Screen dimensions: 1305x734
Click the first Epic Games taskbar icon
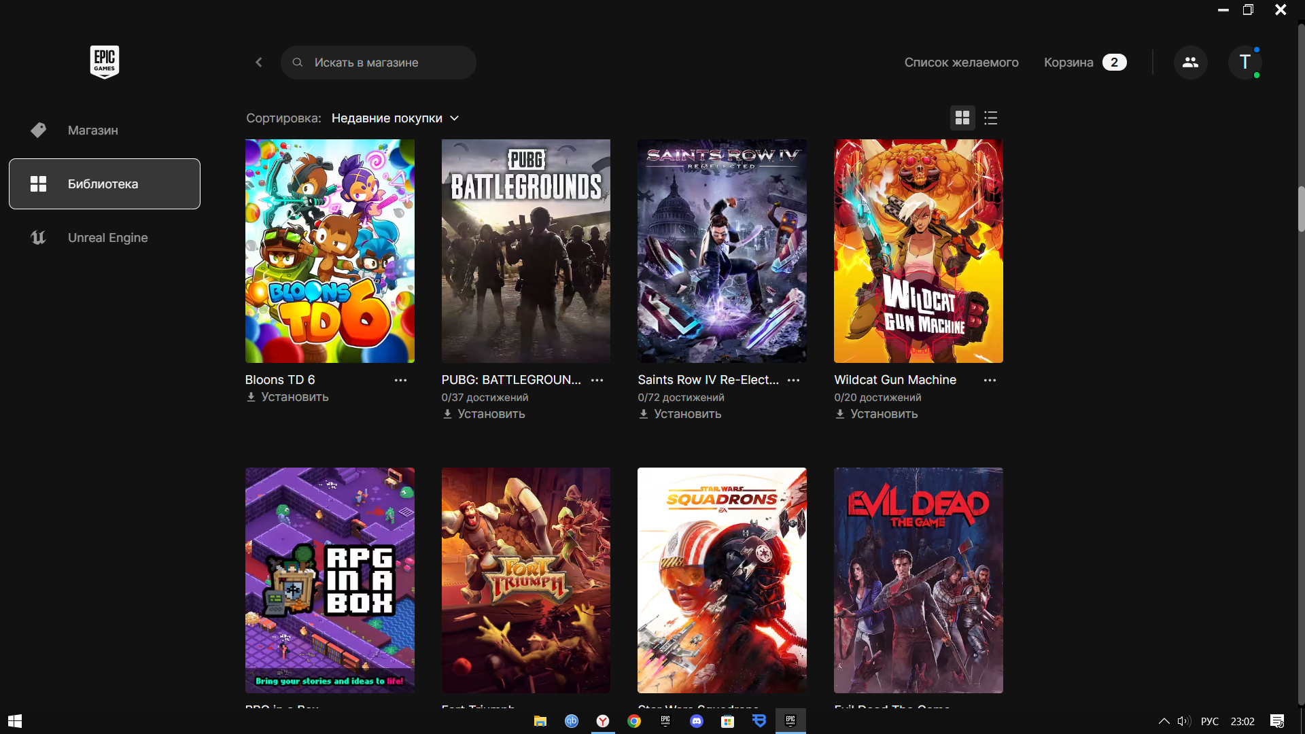point(665,721)
